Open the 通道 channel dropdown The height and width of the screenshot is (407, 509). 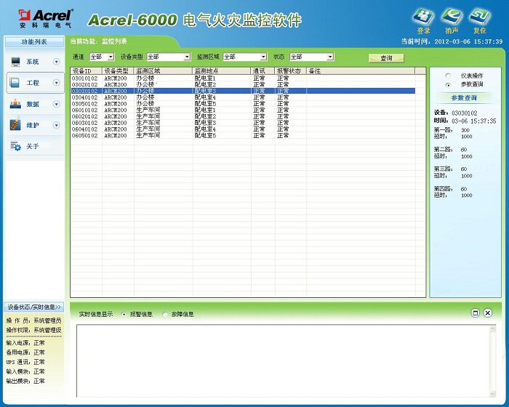coord(111,57)
